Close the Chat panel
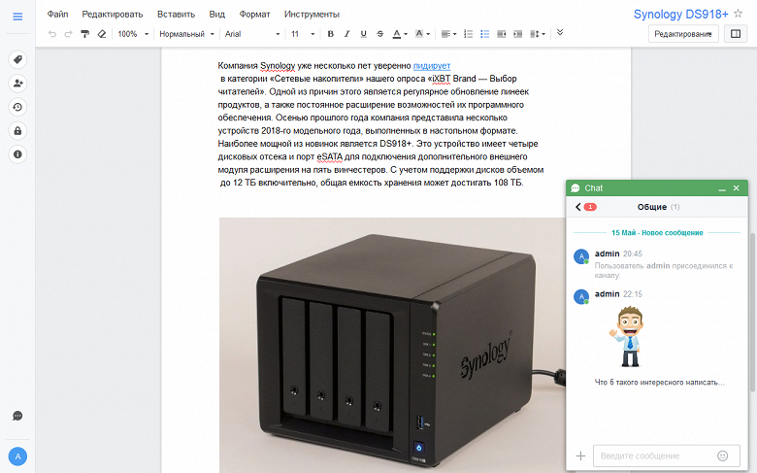 737,188
